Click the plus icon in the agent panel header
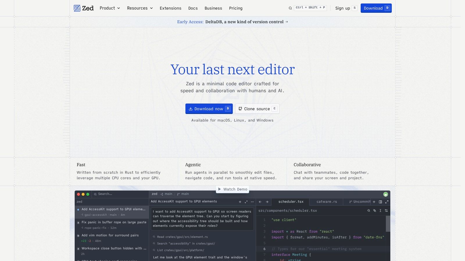 [x=240, y=202]
